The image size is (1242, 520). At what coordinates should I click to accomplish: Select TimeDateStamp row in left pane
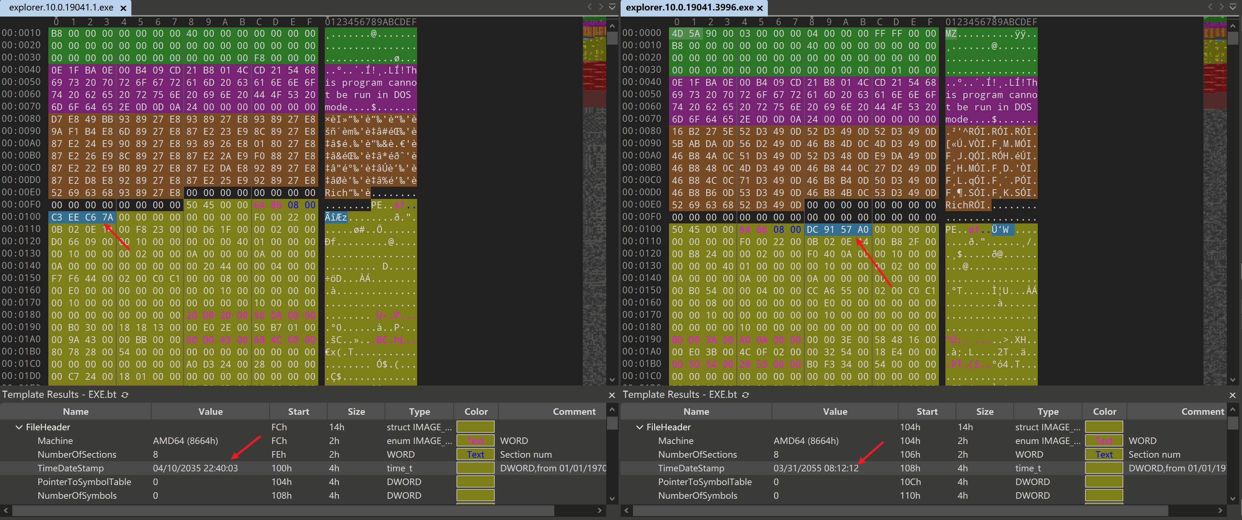(303, 468)
